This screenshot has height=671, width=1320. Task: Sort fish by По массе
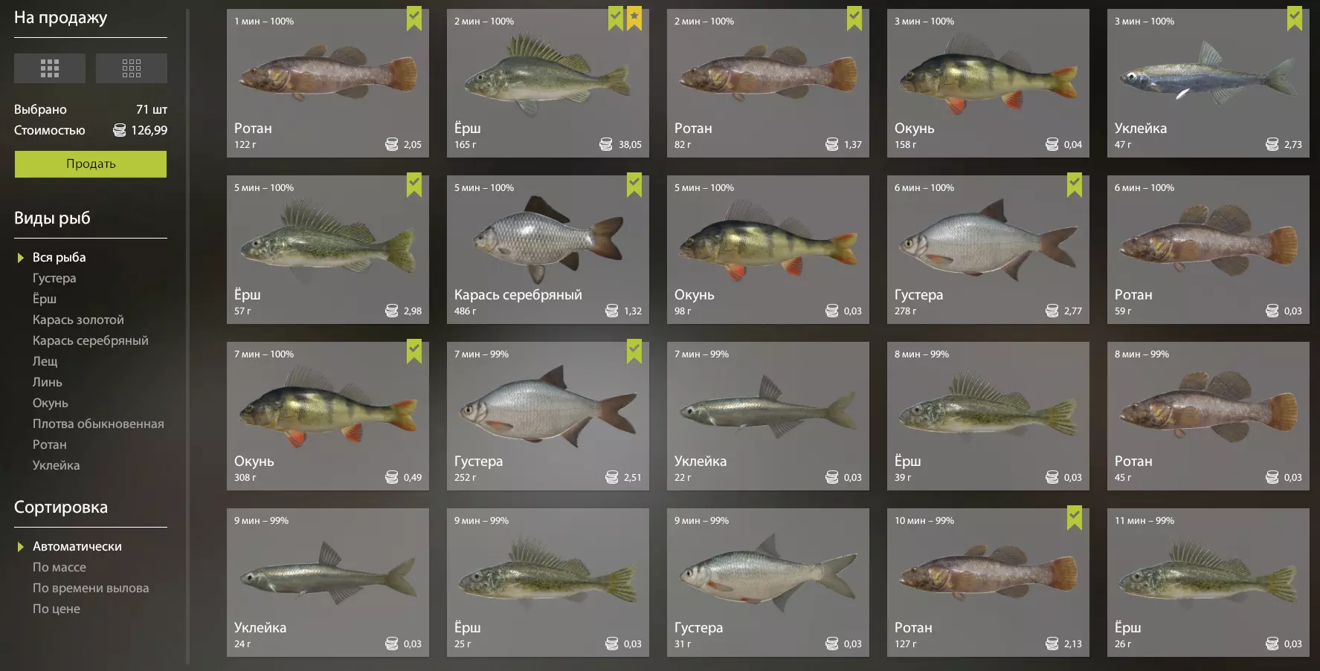(x=59, y=567)
